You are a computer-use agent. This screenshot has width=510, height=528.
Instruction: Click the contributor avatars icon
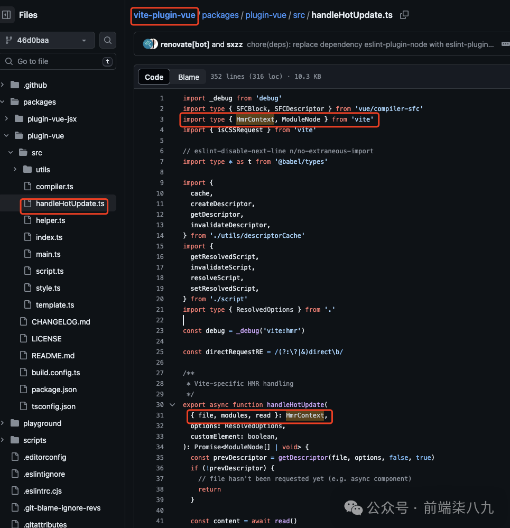150,44
